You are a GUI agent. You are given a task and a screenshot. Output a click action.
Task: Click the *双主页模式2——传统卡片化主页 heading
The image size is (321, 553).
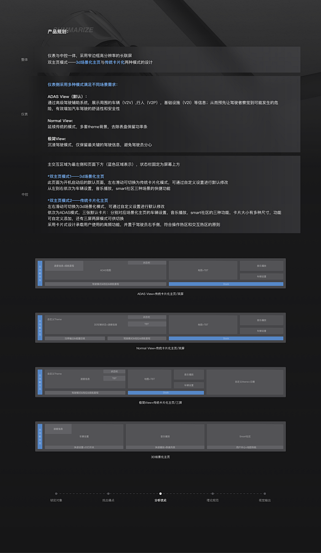click(78, 200)
